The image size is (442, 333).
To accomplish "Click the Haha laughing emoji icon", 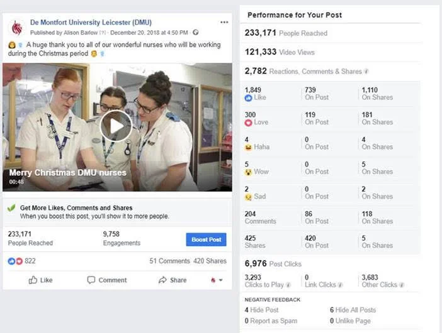I will (248, 147).
